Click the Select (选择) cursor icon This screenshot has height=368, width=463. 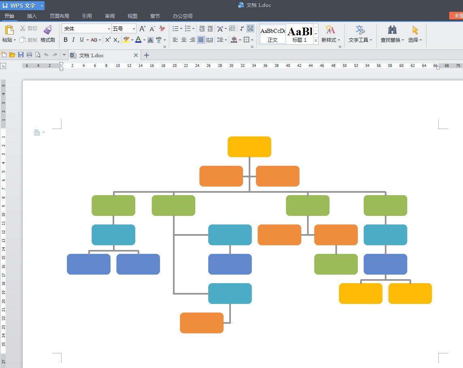pos(415,30)
